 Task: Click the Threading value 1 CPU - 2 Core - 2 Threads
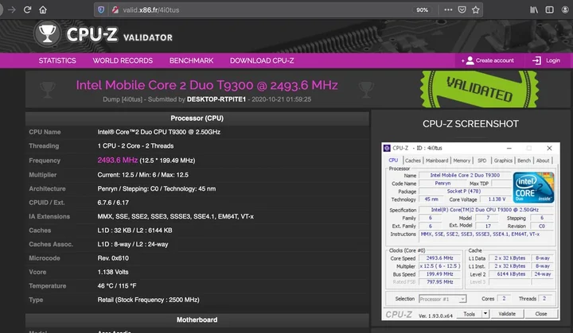(x=135, y=146)
